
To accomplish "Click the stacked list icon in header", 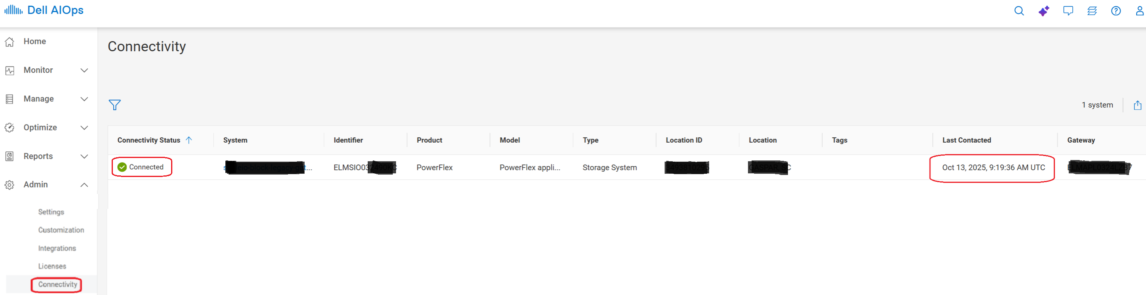I will [1092, 11].
